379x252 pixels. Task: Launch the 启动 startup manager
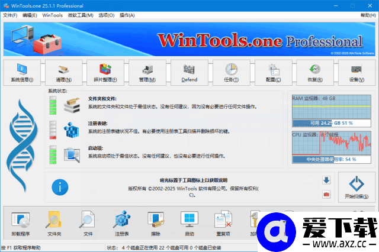[x=189, y=224]
